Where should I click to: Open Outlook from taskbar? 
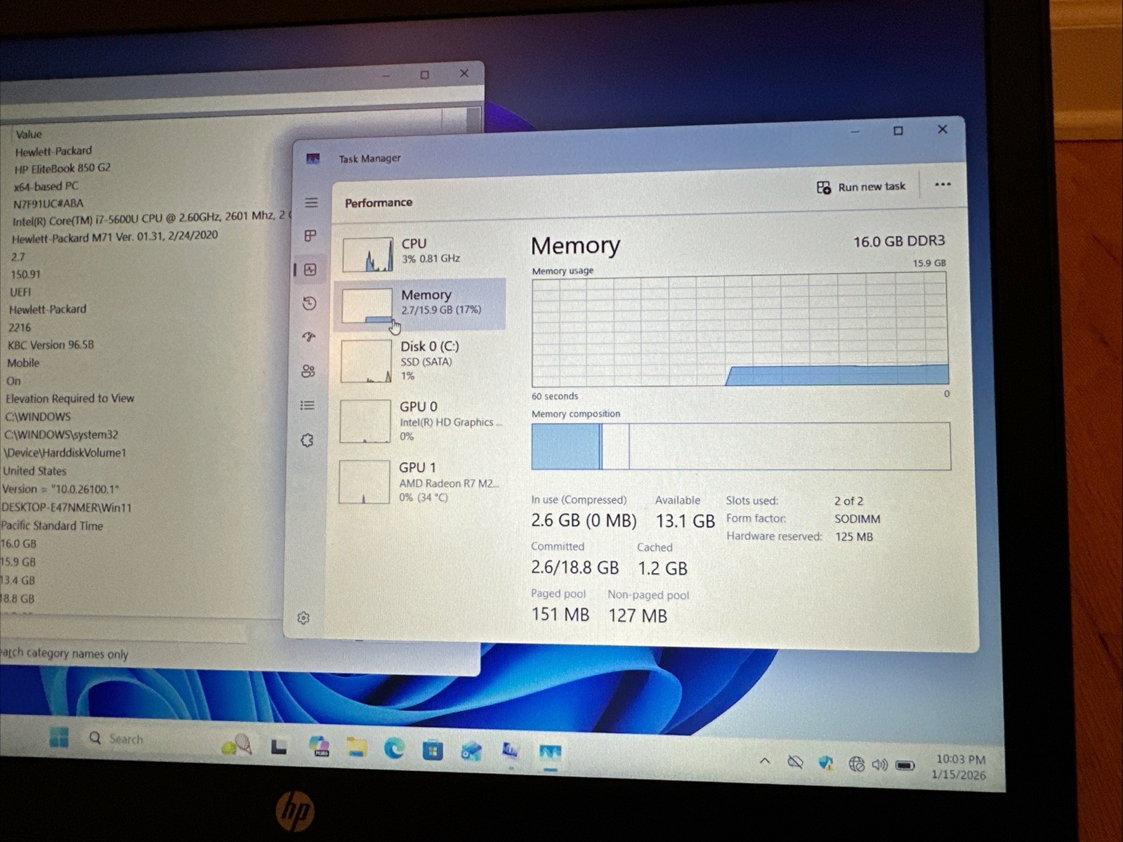tap(471, 751)
